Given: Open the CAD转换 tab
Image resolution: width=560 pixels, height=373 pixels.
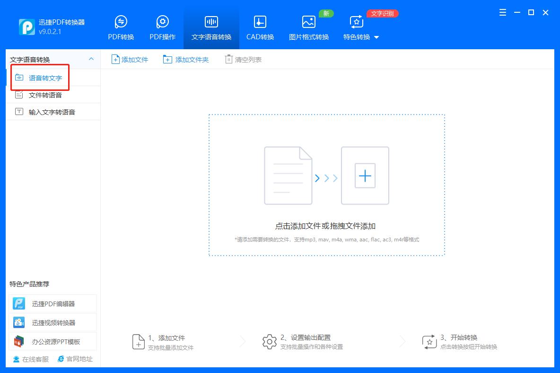Looking at the screenshot, I should tap(260, 28).
